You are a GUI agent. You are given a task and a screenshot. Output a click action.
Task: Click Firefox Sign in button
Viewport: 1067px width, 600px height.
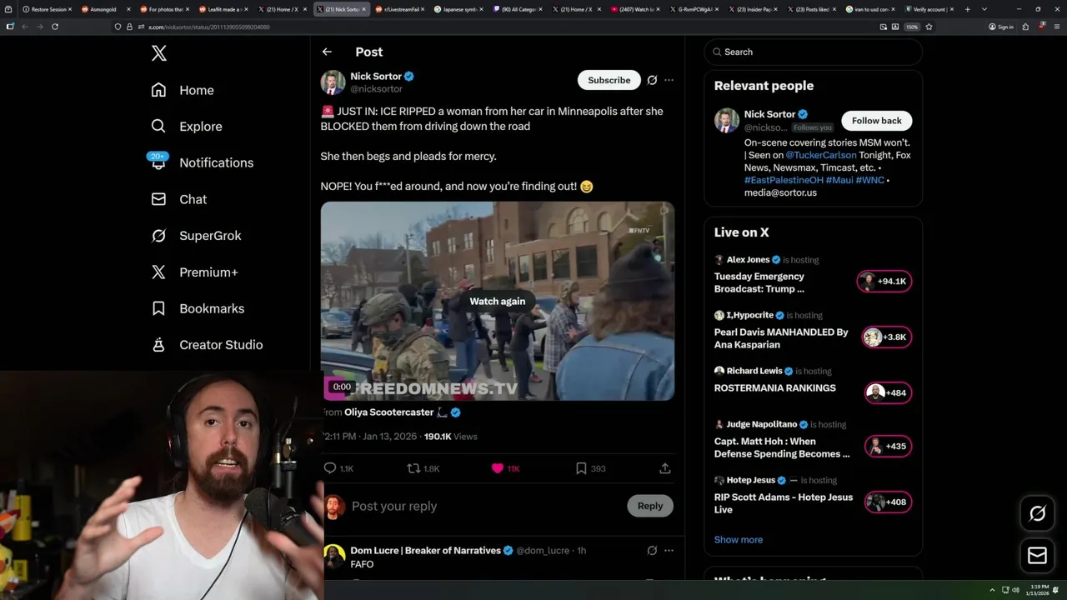click(1000, 27)
